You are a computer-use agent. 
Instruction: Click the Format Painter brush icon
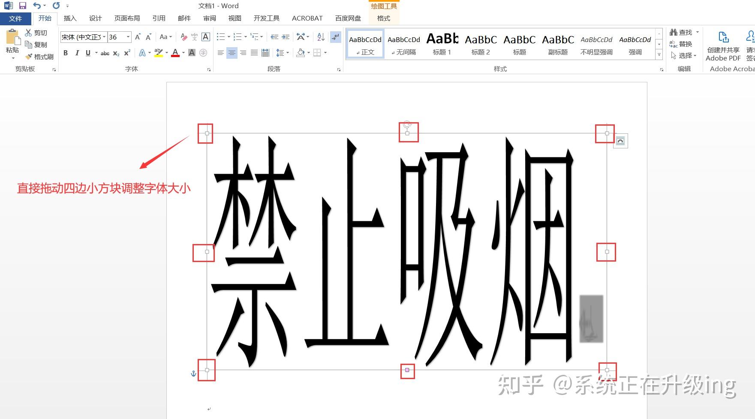29,57
